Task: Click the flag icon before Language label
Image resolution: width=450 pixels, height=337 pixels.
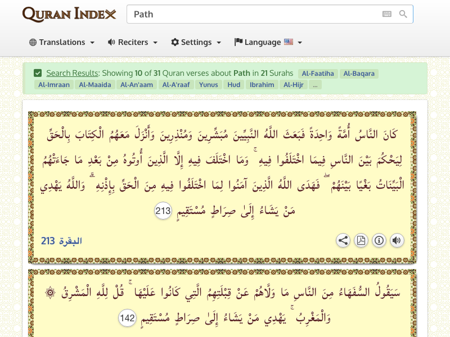Action: click(238, 42)
